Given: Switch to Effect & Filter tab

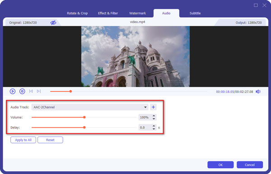Looking at the screenshot, I should click(x=108, y=13).
